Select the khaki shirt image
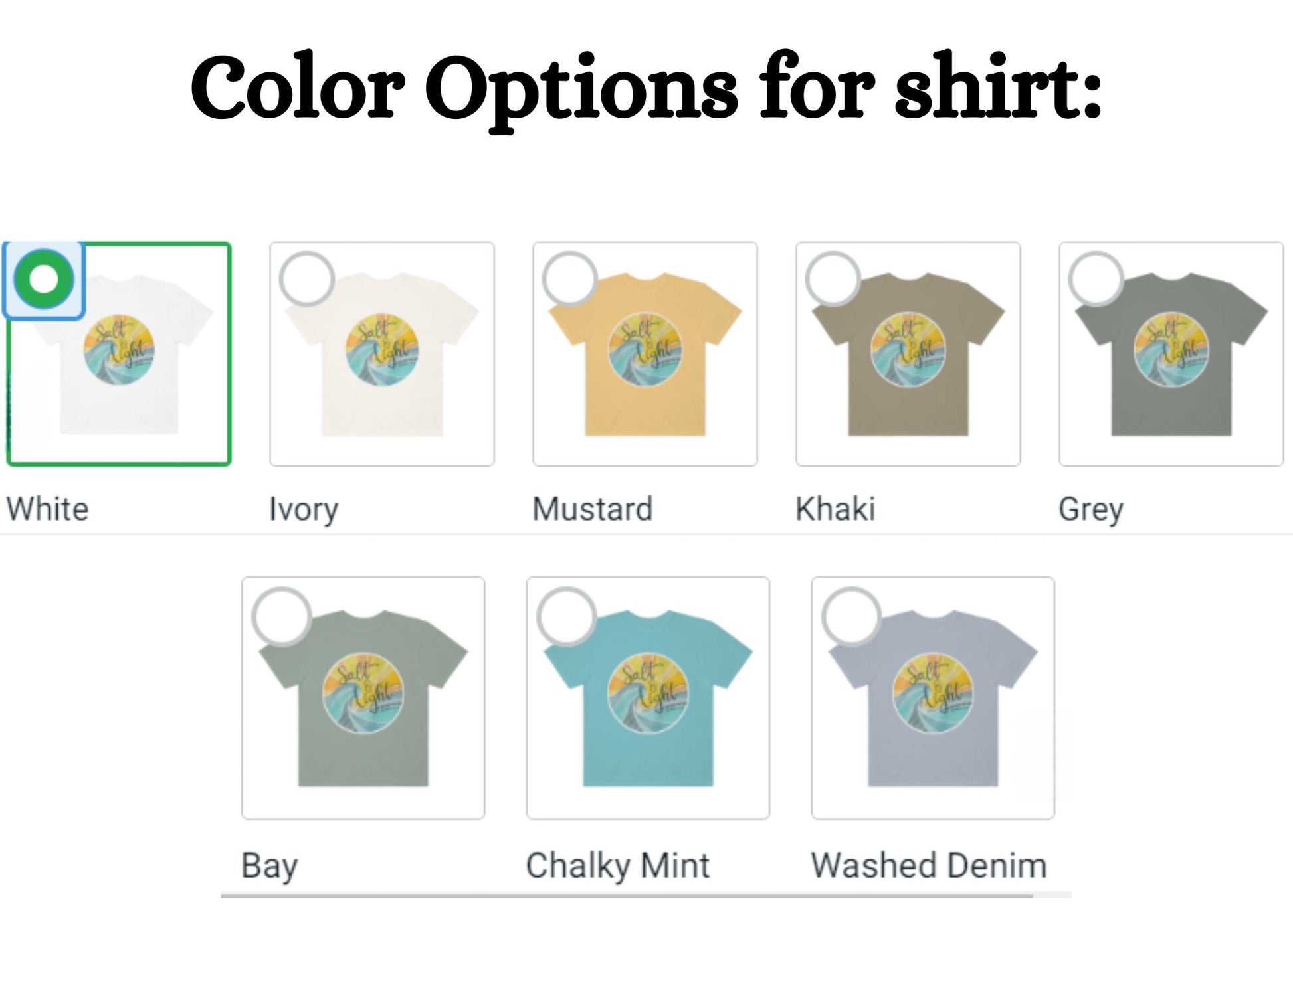 coord(908,355)
